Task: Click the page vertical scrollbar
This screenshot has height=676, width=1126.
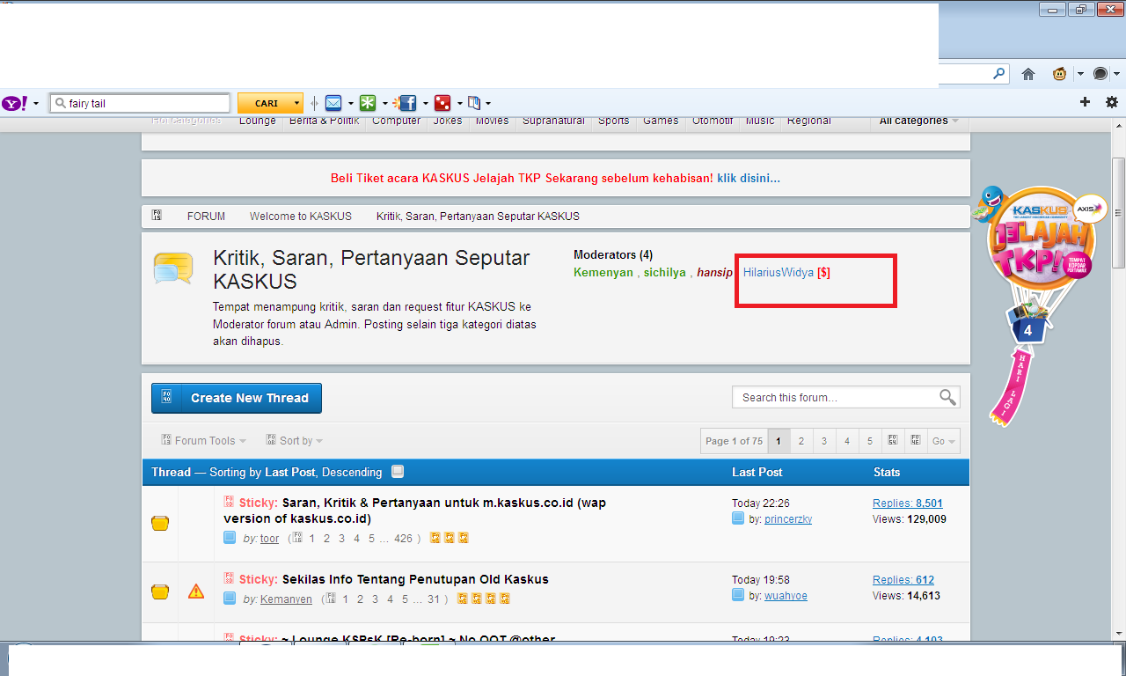Action: coord(1118,211)
